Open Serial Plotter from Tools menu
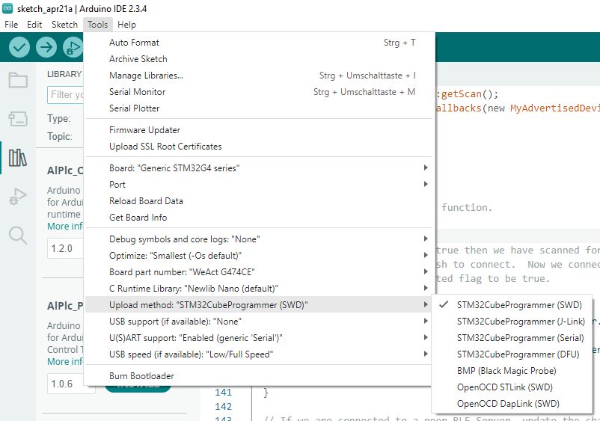 pyautogui.click(x=260, y=108)
